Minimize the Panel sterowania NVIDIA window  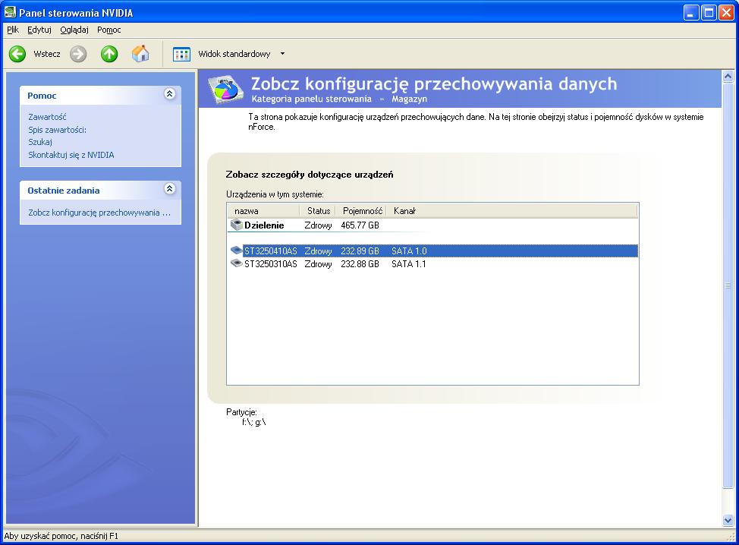691,13
